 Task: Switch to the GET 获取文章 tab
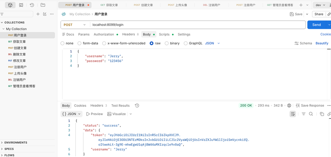click(x=109, y=5)
